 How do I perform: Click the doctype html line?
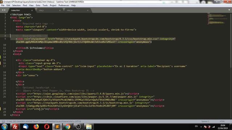point(21,14)
